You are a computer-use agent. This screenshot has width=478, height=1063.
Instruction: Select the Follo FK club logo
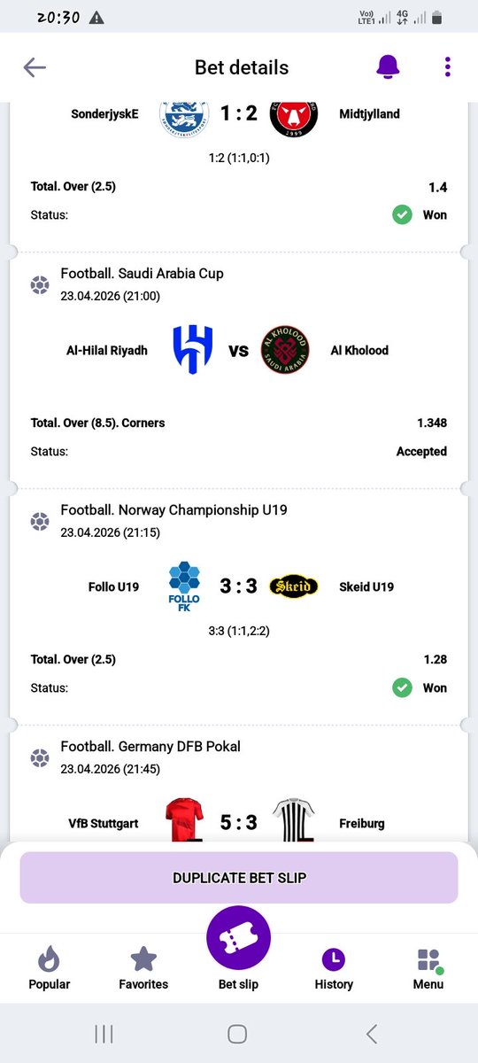pos(184,586)
